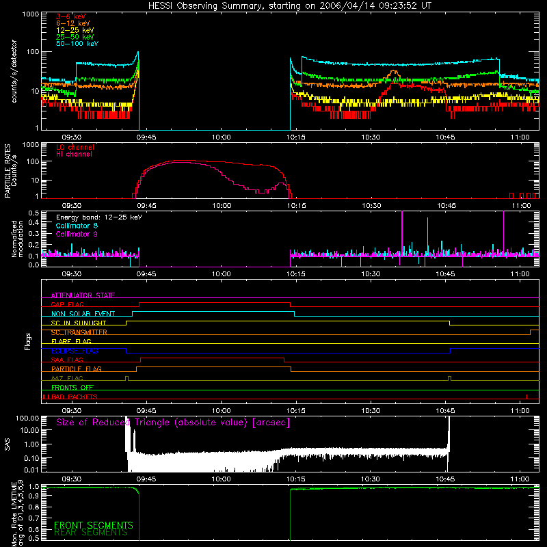The image size is (547, 547).
Task: Click the SC_TRANSMITTER flag label
Action: pos(79,332)
